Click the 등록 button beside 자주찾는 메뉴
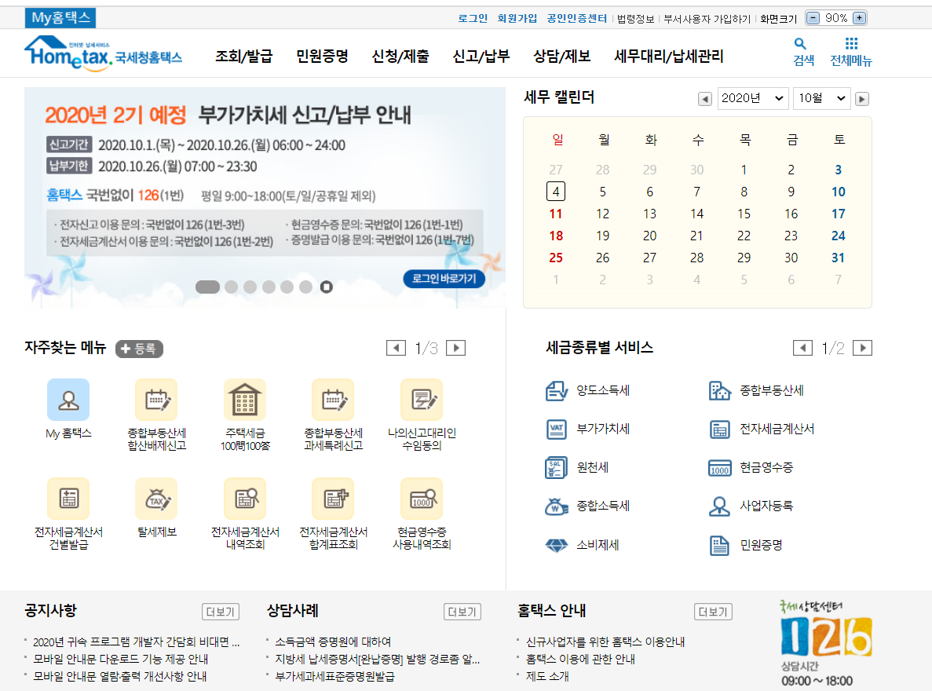The image size is (932, 691). click(139, 349)
